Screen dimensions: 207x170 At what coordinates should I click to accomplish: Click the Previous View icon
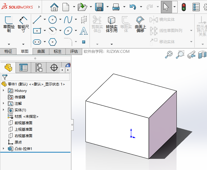[191, 55]
